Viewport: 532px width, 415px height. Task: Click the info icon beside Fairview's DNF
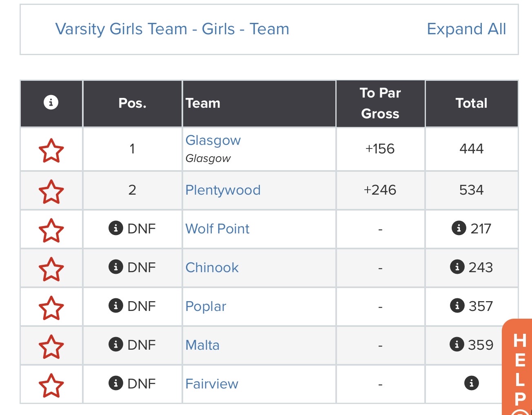coord(116,383)
